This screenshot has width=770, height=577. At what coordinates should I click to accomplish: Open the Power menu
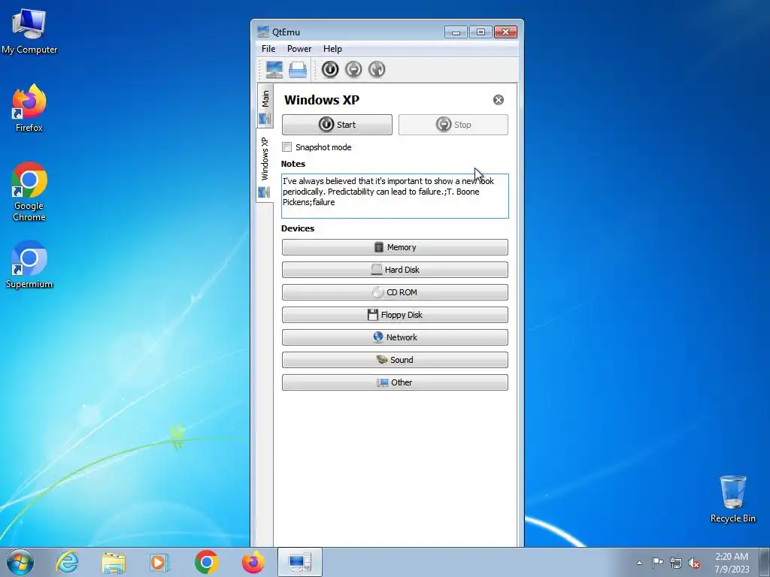click(x=299, y=49)
